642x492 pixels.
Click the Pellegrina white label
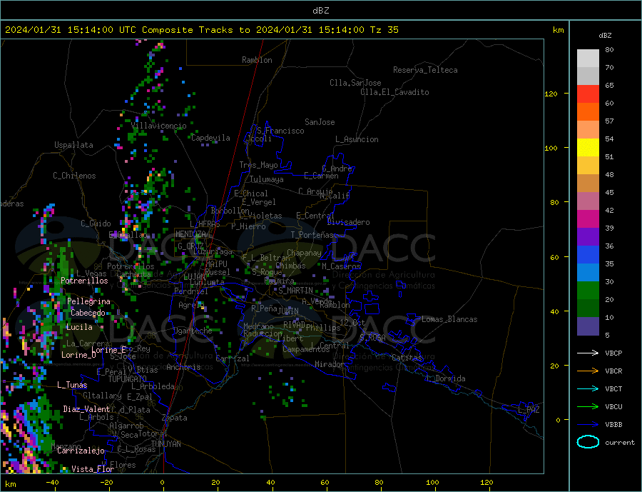89,302
